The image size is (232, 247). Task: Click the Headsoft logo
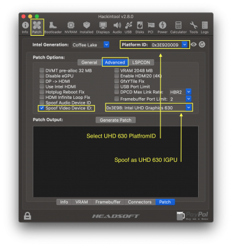[115, 216]
